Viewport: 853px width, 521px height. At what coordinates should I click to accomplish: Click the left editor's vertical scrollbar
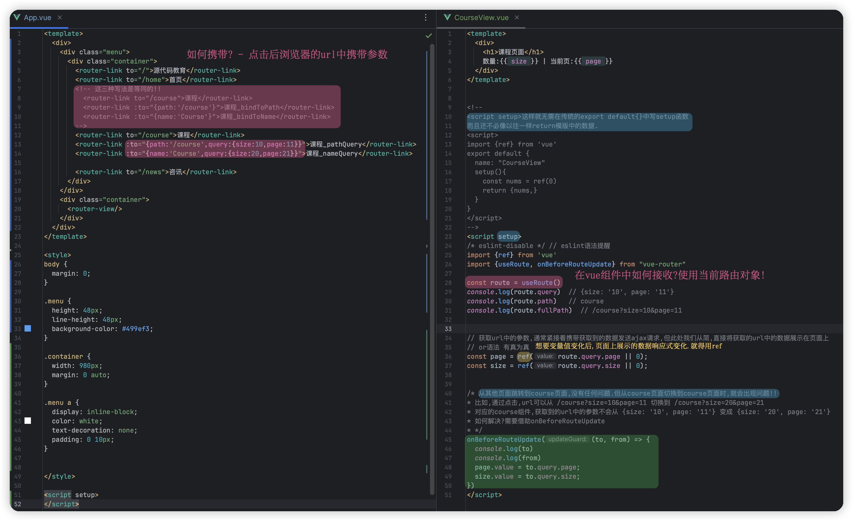432,242
